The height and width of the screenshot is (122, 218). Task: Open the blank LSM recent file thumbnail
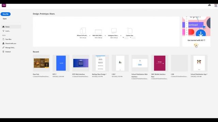coord(180,63)
